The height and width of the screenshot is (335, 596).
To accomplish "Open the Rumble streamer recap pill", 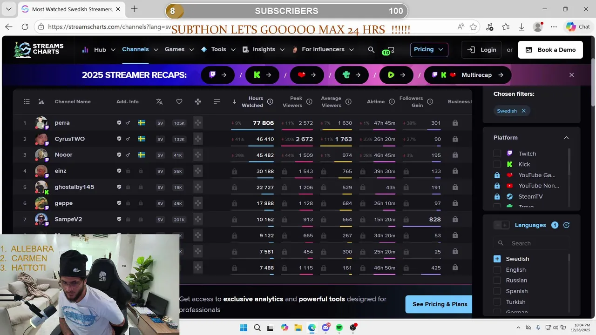I will point(396,75).
